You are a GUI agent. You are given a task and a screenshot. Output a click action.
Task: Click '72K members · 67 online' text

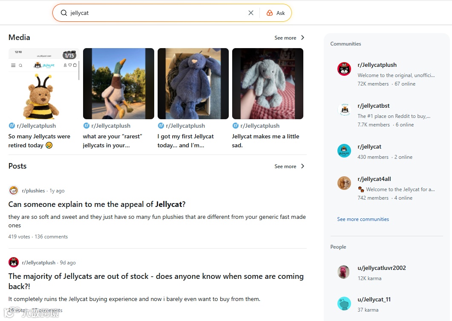pos(386,84)
